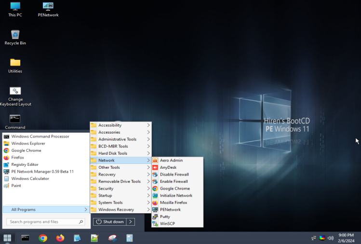Open Command desktop shortcut

15,122
